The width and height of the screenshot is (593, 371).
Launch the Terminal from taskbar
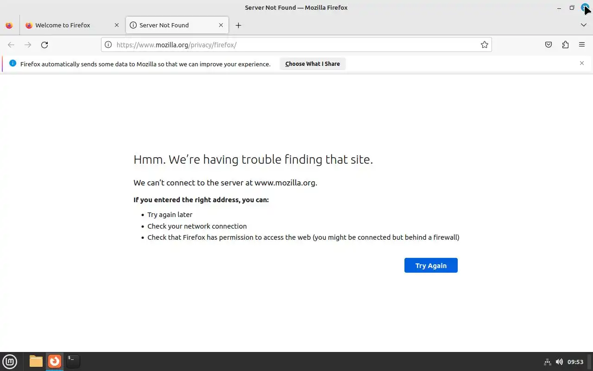pos(73,361)
